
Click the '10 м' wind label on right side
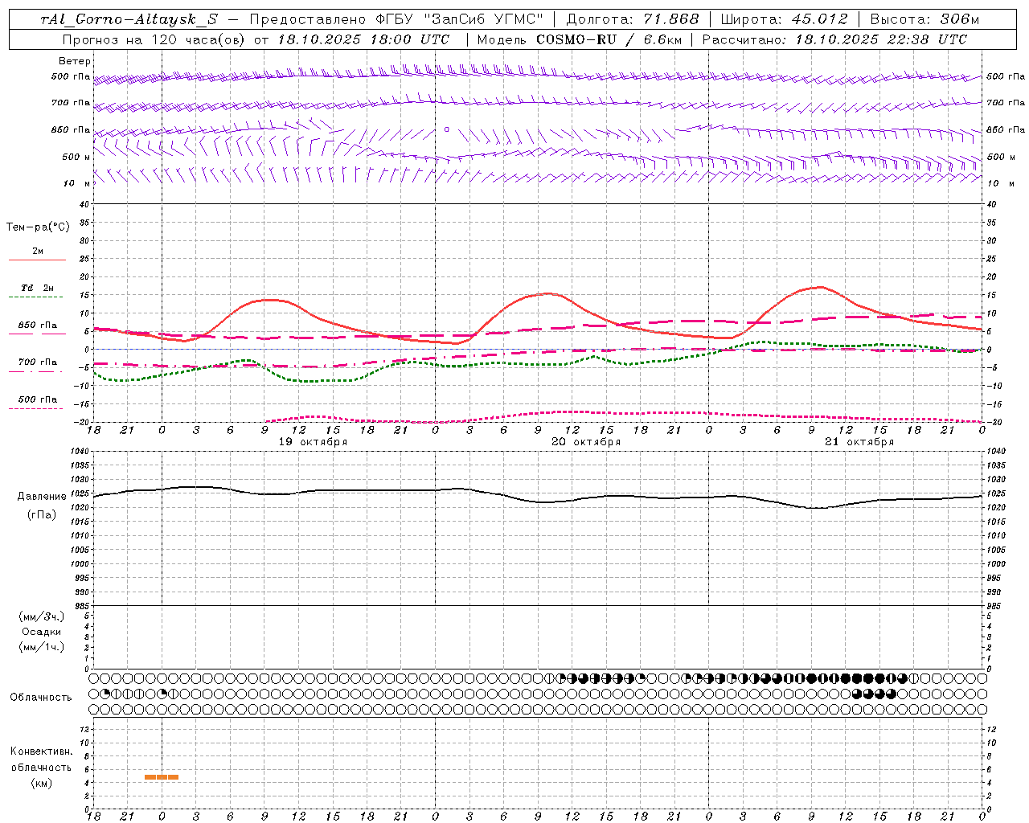point(1001,183)
